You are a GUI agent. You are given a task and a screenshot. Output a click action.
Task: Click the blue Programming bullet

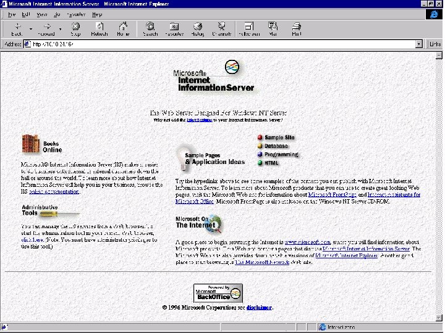[260, 155]
